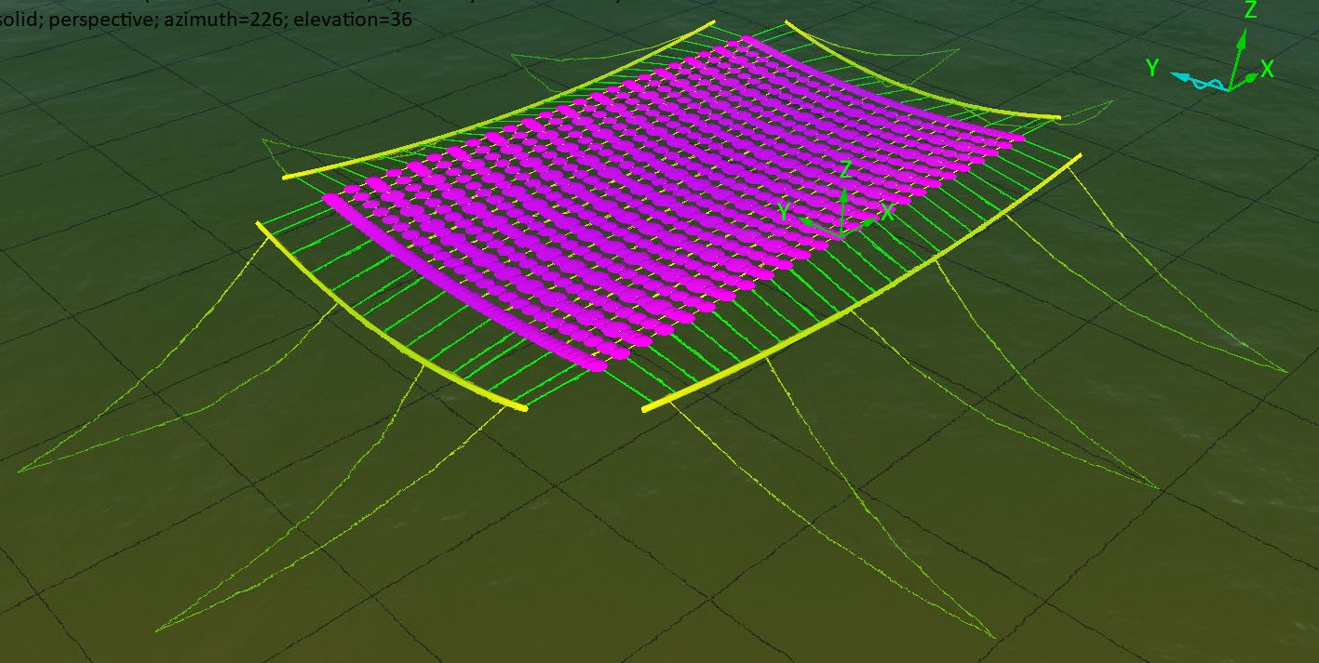Click the X label of the corner global axes
The width and height of the screenshot is (1319, 663).
1267,69
